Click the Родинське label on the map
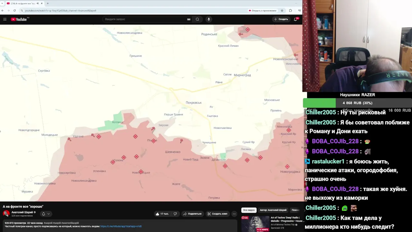This screenshot has height=232, width=412. pyautogui.click(x=209, y=34)
